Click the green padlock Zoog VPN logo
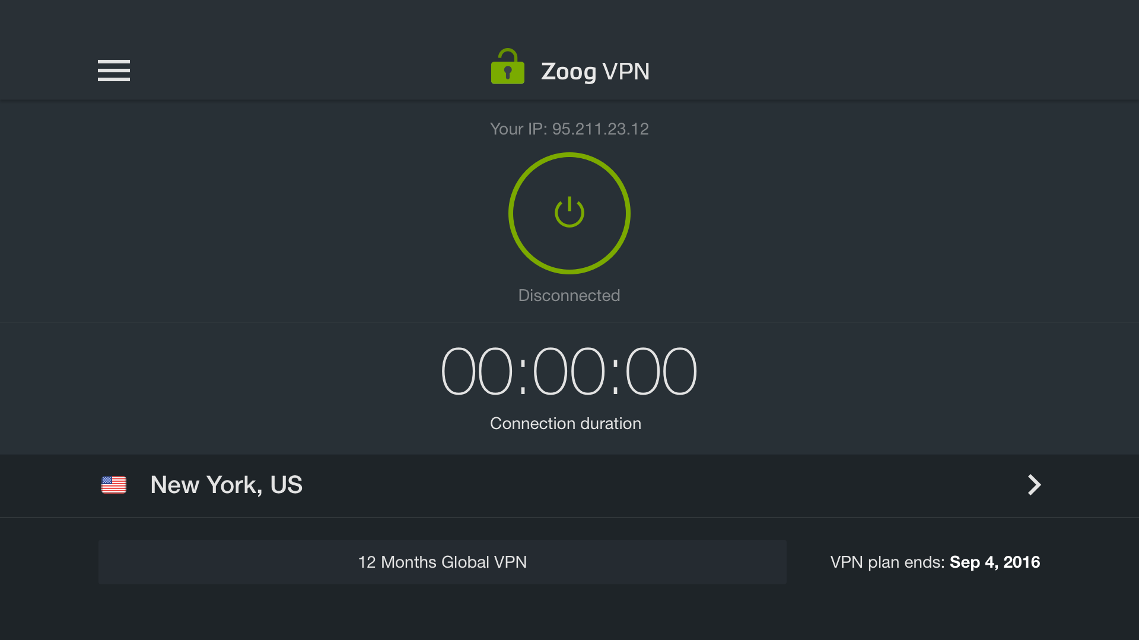The image size is (1139, 640). (507, 67)
